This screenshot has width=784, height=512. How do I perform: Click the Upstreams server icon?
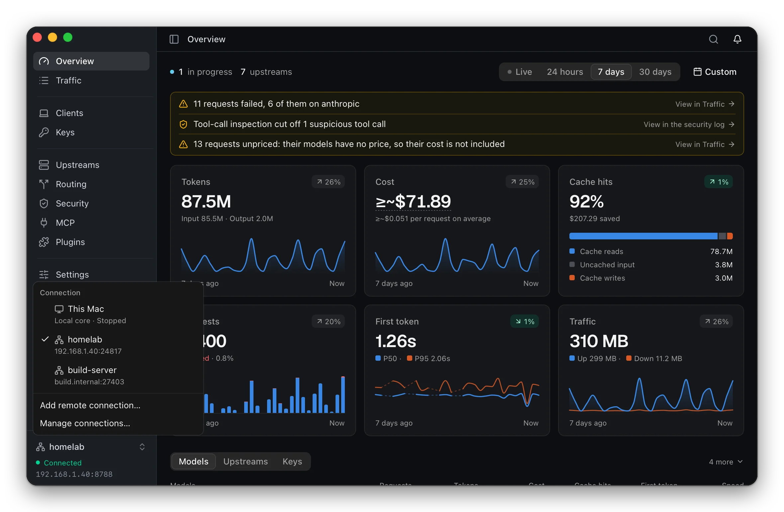[x=44, y=165]
